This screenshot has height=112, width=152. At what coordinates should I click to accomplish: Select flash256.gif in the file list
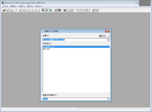tap(49, 47)
